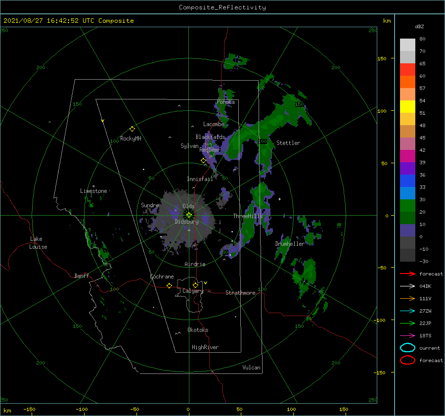Screen dimensions: 445x416
Task: Click the yellow diamond marker above Calgary
Action: [x=195, y=285]
